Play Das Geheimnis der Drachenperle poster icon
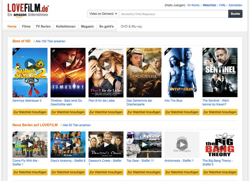251x181 pixels. click(144, 64)
